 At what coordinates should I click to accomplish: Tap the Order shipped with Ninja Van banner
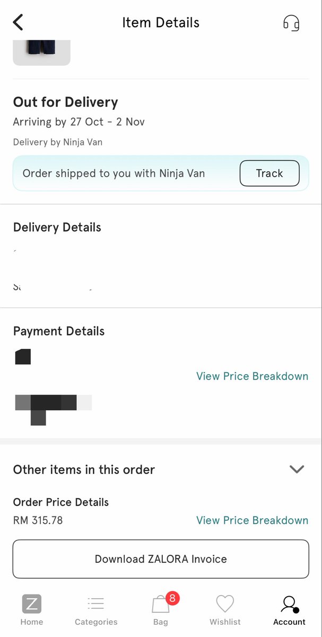pyautogui.click(x=161, y=173)
